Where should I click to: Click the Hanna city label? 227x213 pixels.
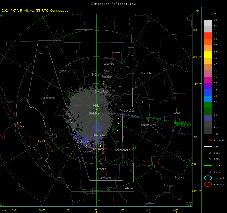(x=176, y=113)
